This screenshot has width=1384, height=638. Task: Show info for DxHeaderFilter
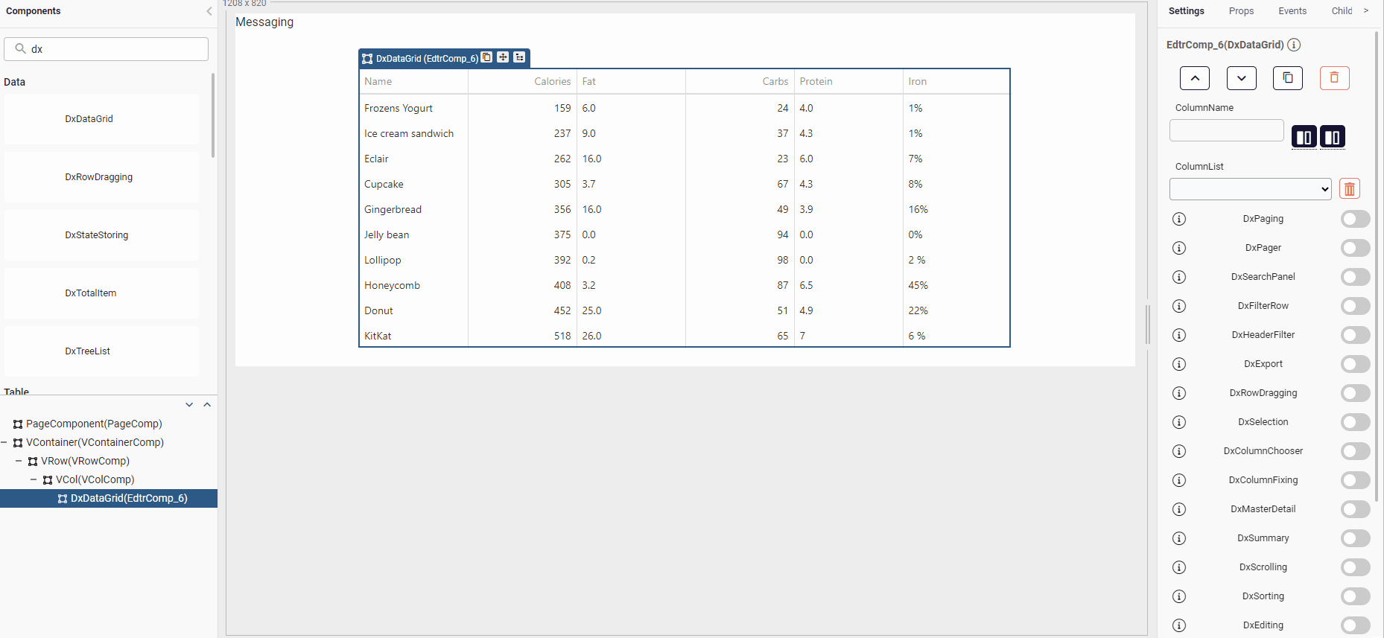pos(1179,335)
